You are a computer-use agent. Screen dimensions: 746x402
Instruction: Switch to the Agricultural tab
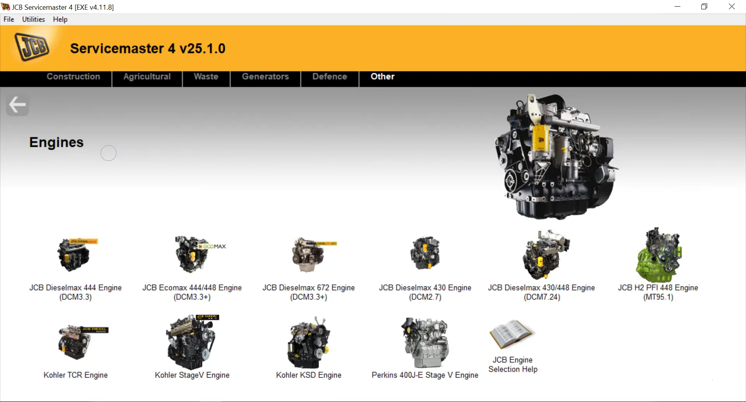point(147,77)
